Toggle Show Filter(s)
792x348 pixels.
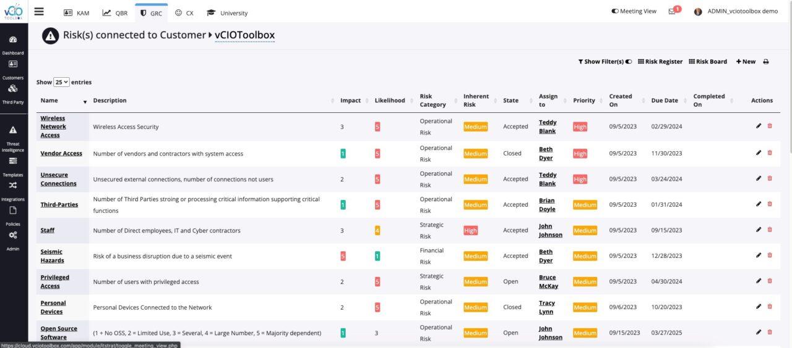pyautogui.click(x=605, y=62)
